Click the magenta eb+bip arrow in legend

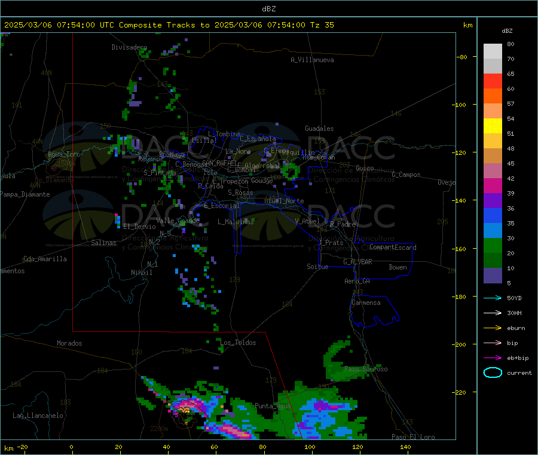[x=493, y=358]
